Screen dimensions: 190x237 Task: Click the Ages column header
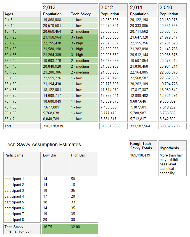coord(22,14)
